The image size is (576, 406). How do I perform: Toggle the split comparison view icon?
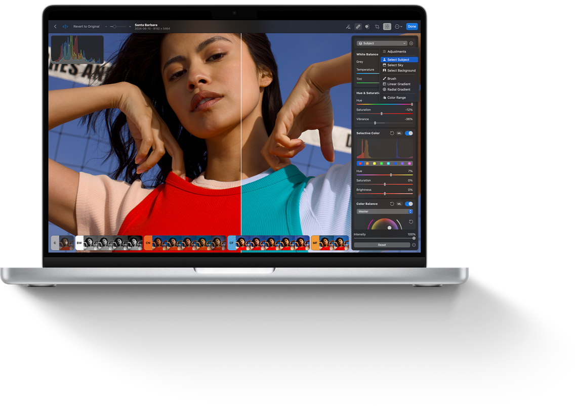(x=65, y=26)
